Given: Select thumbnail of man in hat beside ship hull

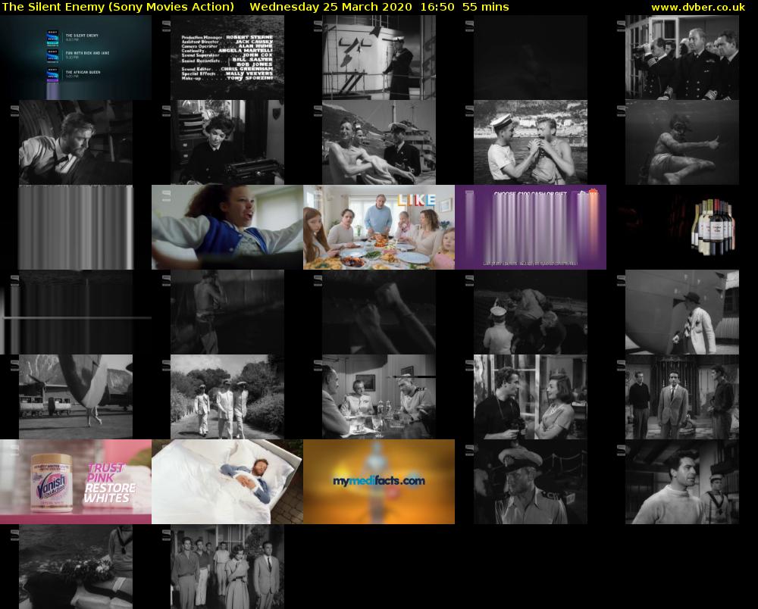Looking at the screenshot, I should coord(682,312).
